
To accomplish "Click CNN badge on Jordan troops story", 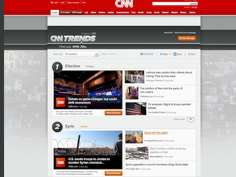I will 60,162.
